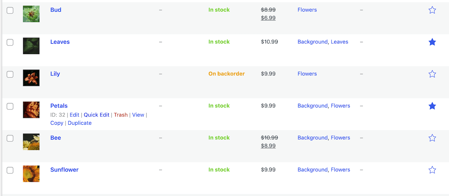Select the Petals product checkbox
The width and height of the screenshot is (449, 196).
pos(10,106)
